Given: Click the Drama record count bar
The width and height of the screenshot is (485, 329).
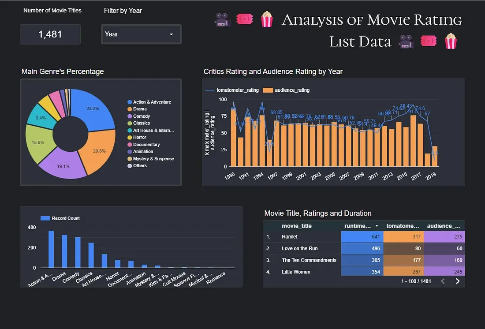Looking at the screenshot, I should 64,251.
